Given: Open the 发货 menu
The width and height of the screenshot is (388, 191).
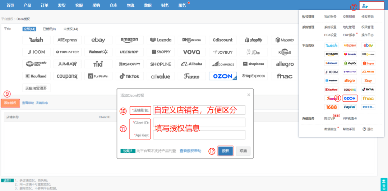Looking at the screenshot, I should (x=62, y=5).
